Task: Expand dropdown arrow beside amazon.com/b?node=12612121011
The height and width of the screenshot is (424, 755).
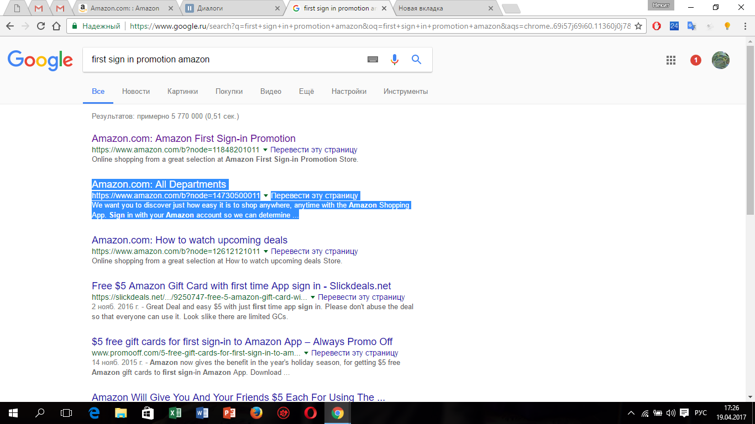Action: point(266,252)
